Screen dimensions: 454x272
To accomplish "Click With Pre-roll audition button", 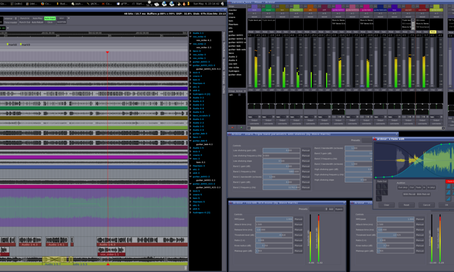I will 409,194.
